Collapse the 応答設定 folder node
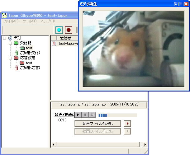The height and width of the screenshot is (155, 190). click(10, 58)
